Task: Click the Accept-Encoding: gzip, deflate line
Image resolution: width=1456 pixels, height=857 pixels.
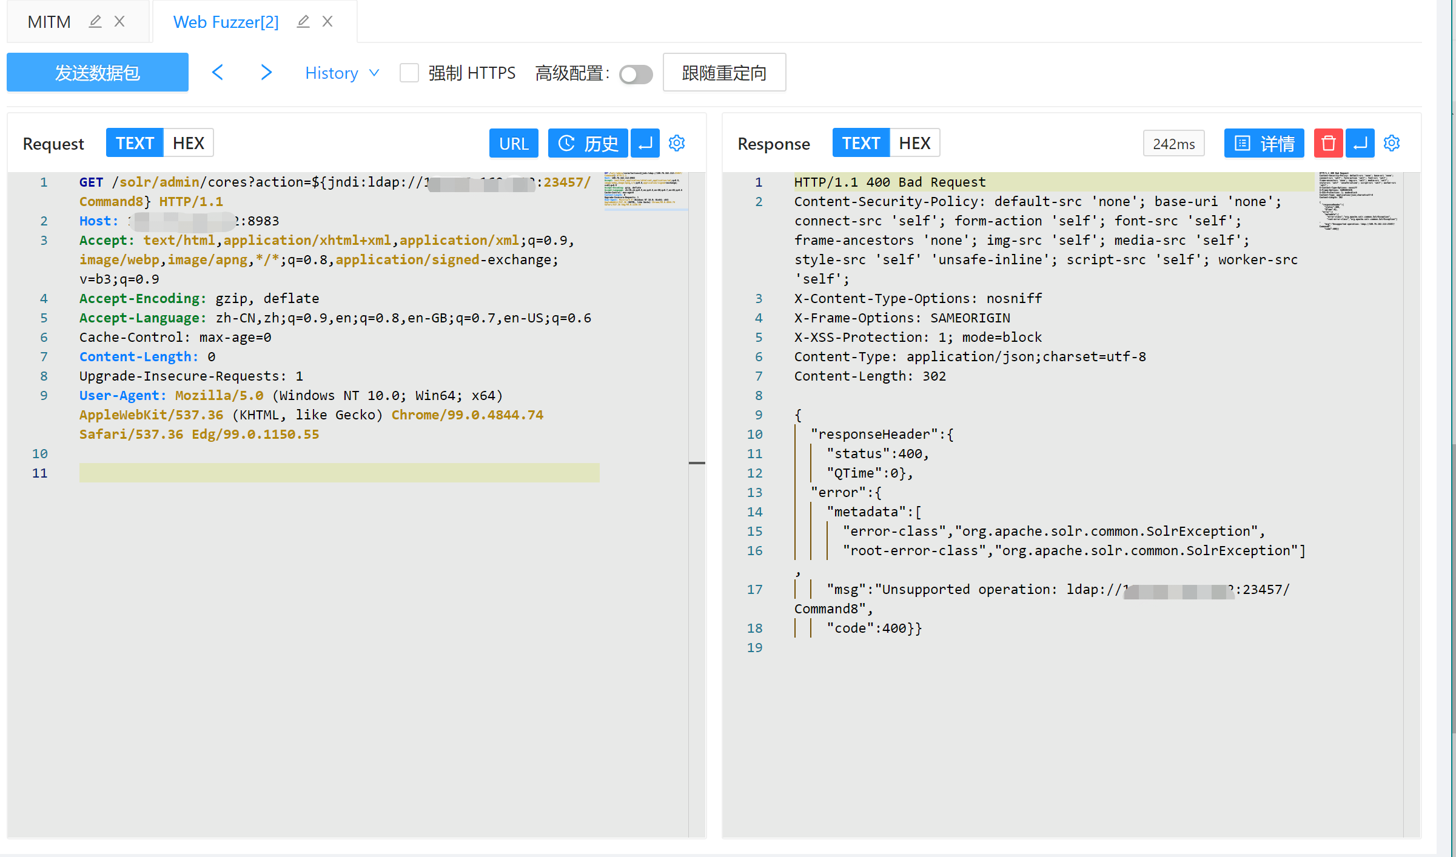Action: (199, 299)
